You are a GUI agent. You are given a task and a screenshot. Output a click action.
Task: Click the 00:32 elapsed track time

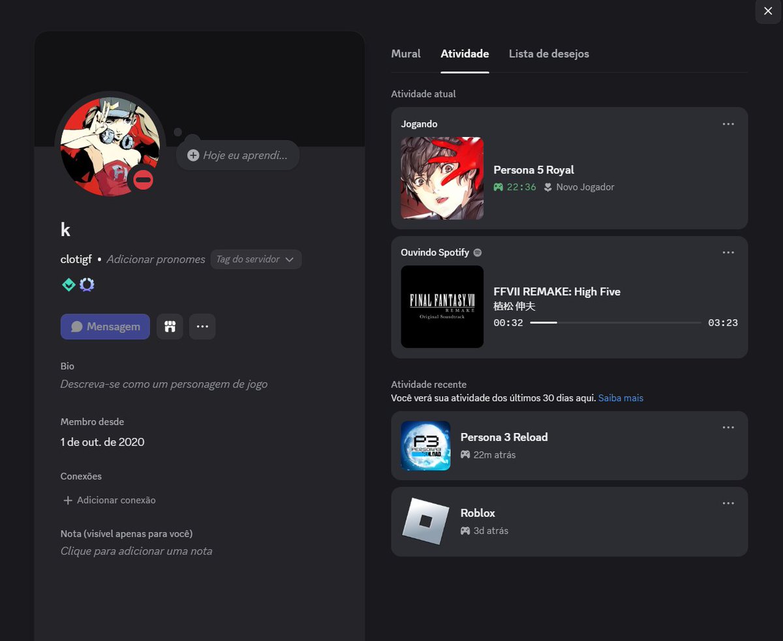(x=508, y=323)
